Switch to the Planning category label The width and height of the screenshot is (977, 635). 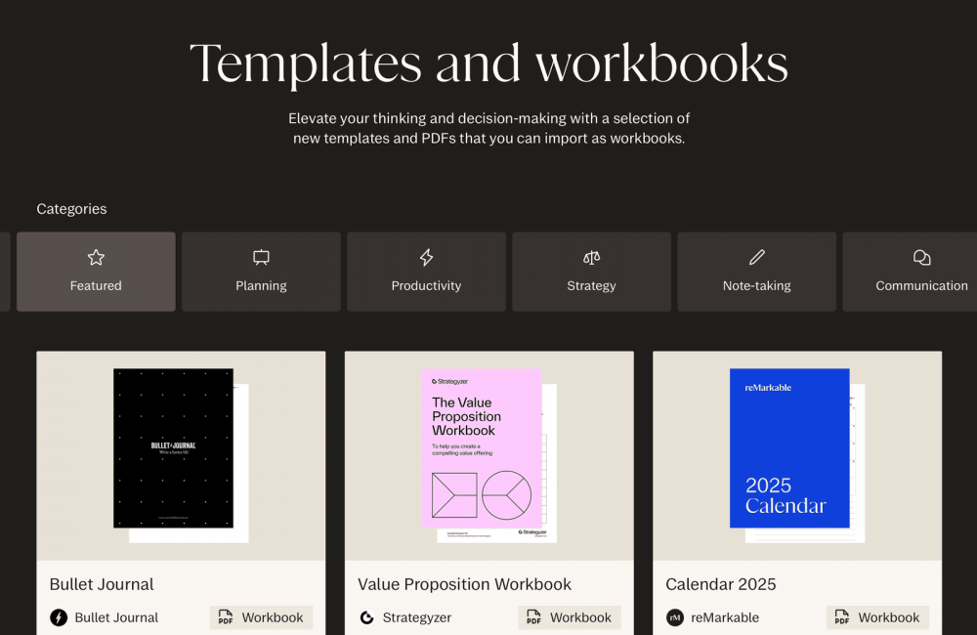click(x=261, y=286)
